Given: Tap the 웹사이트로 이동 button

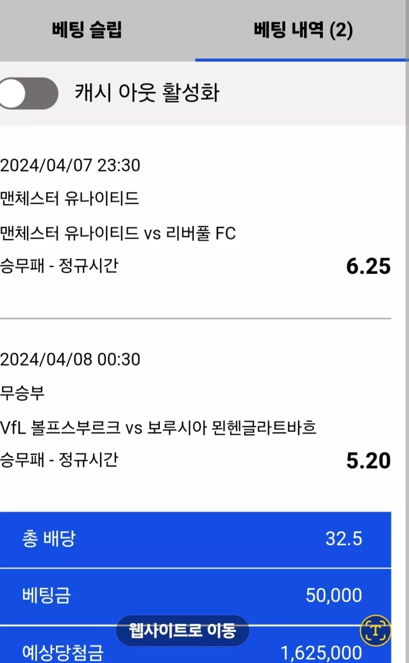Looking at the screenshot, I should pyautogui.click(x=182, y=630).
